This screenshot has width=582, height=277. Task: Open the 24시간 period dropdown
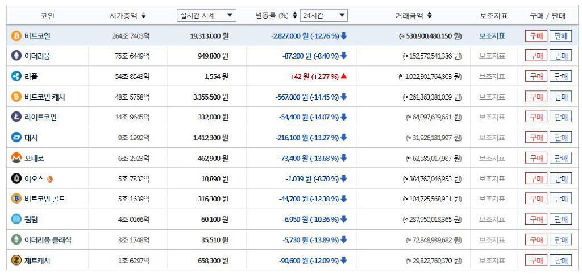(x=323, y=15)
